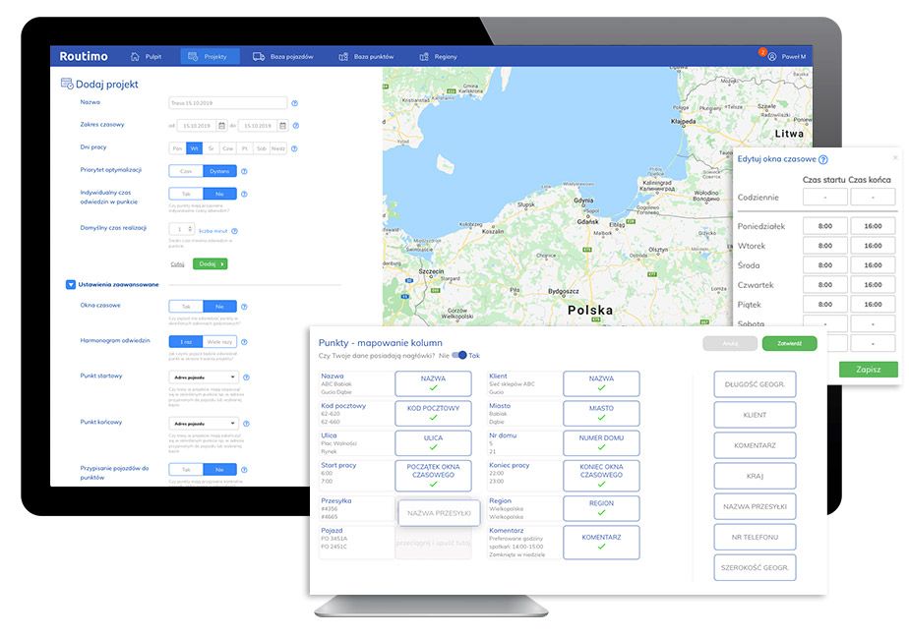Click the help icon for Punkt startowy

(246, 377)
